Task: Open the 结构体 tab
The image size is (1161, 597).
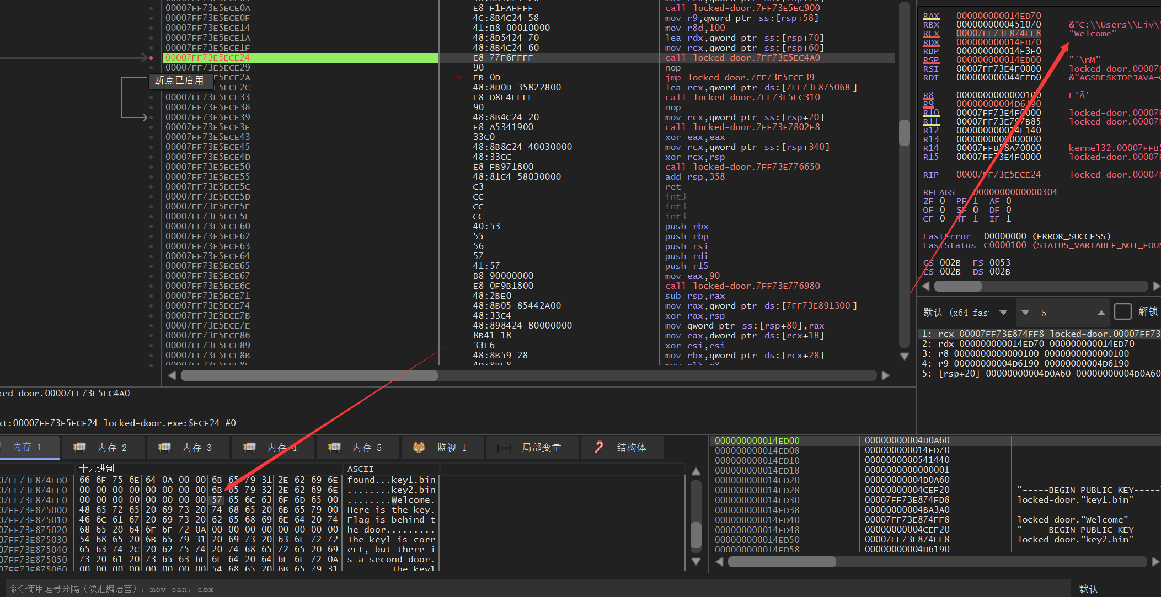Action: coord(623,448)
